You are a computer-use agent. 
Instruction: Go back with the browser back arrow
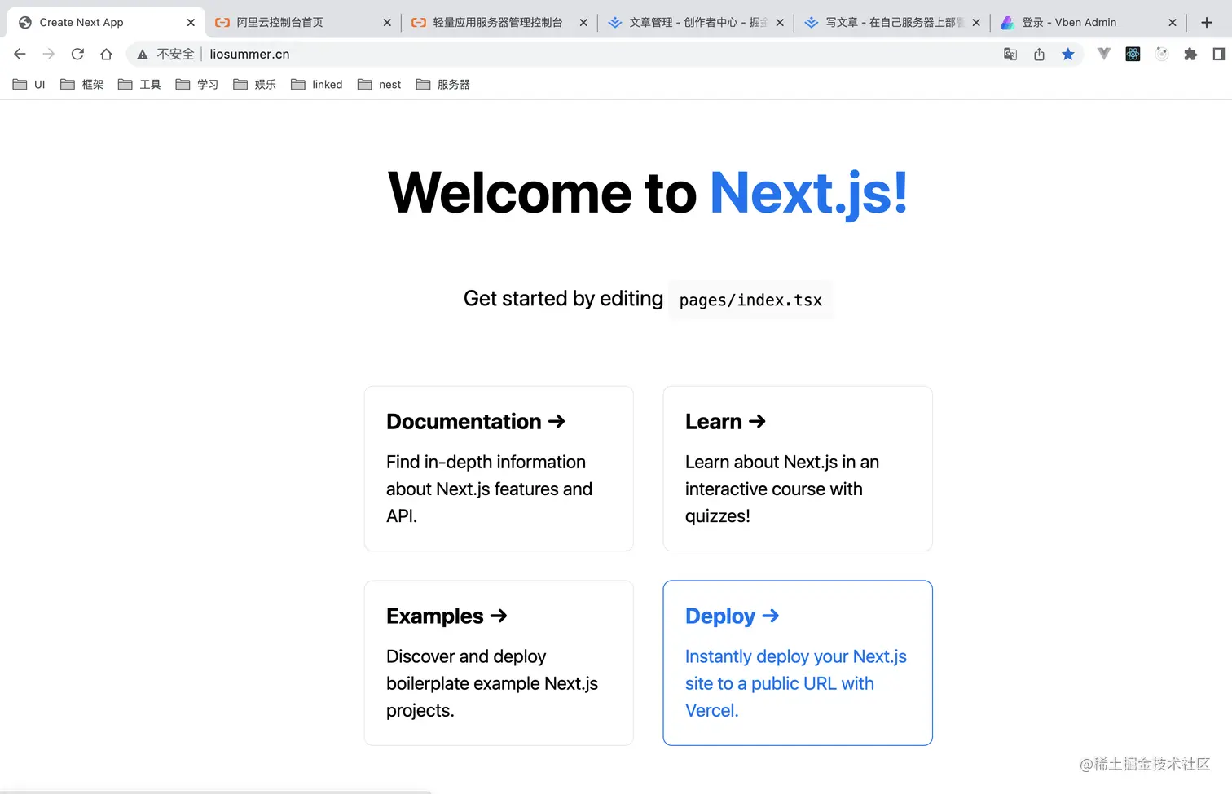pyautogui.click(x=20, y=54)
